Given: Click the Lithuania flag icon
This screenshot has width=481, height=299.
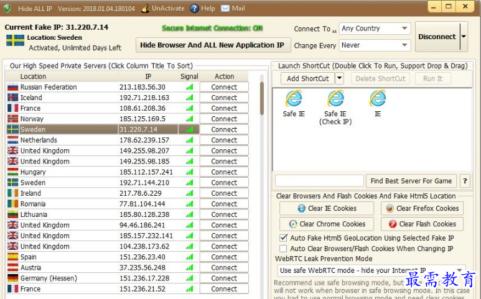Looking at the screenshot, I should (x=12, y=214).
